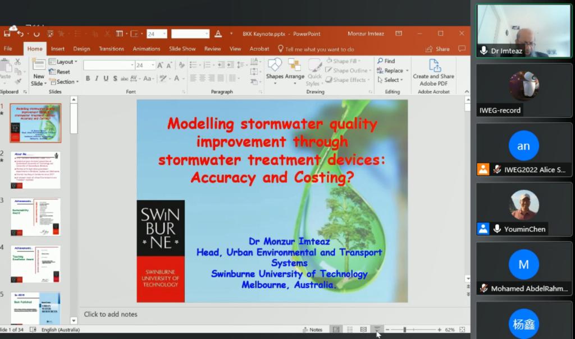
Task: Switch to Slide Sorter view
Action: [x=350, y=329]
